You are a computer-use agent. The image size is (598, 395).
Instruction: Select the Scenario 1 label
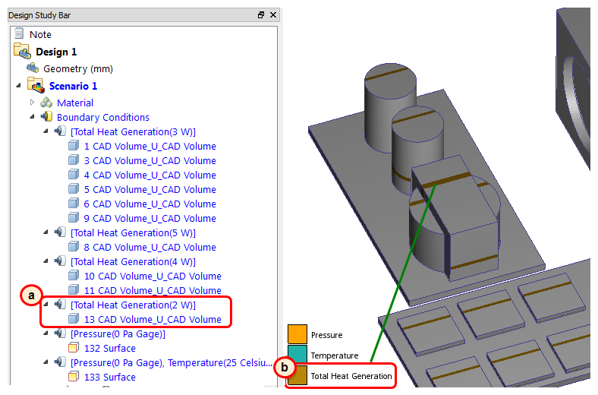[73, 86]
